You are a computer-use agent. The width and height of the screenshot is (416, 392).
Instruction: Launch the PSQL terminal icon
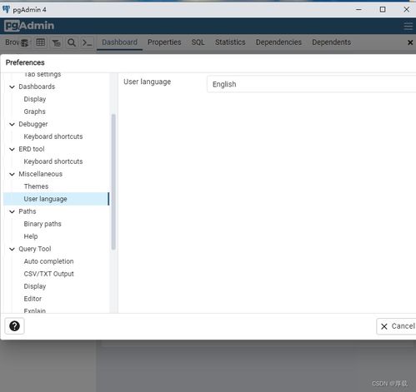87,42
